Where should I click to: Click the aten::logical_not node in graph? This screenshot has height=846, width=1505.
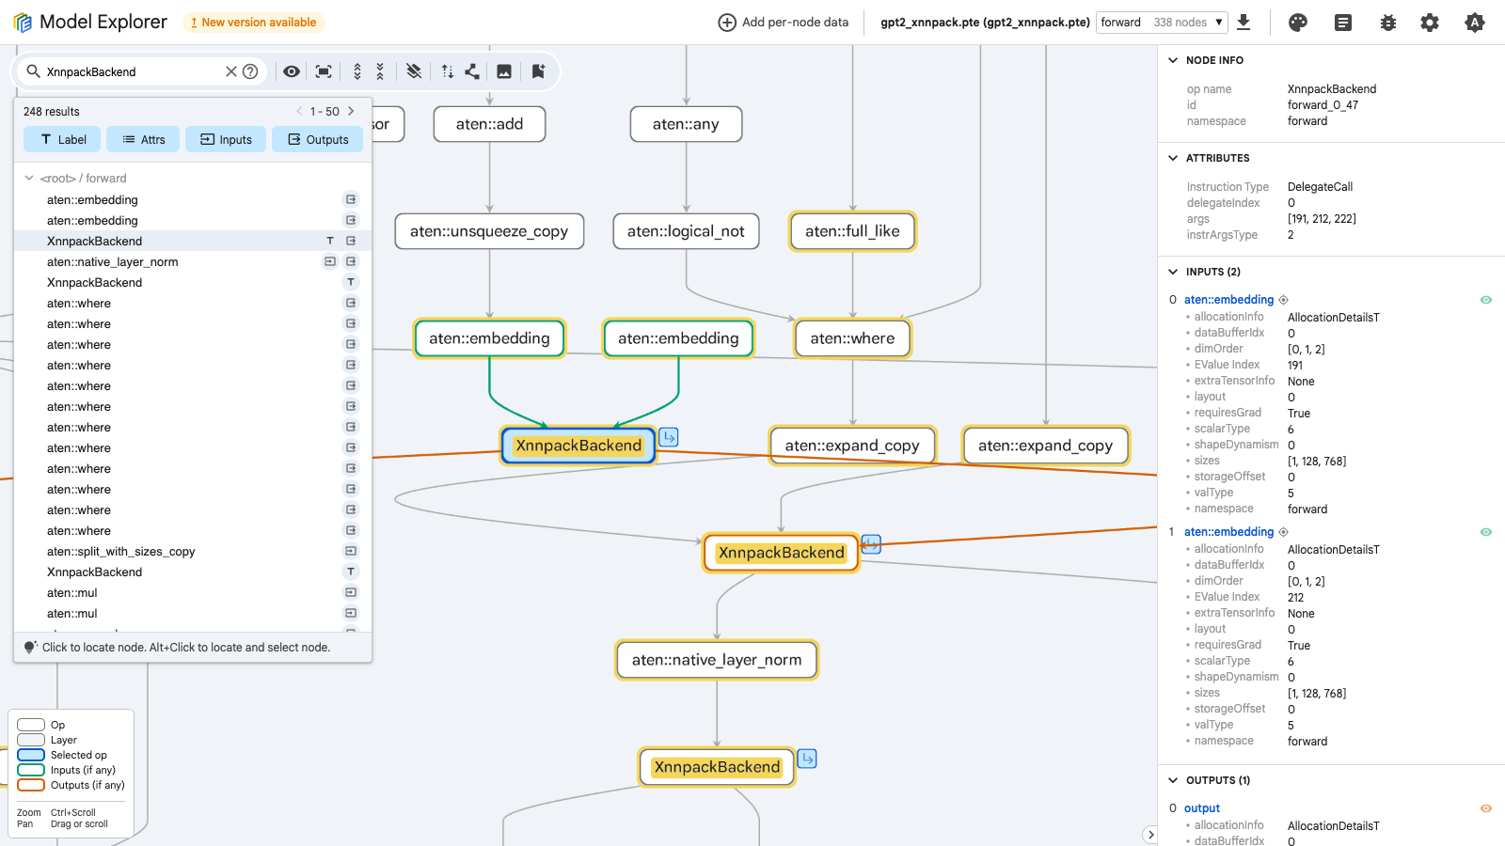pos(686,231)
